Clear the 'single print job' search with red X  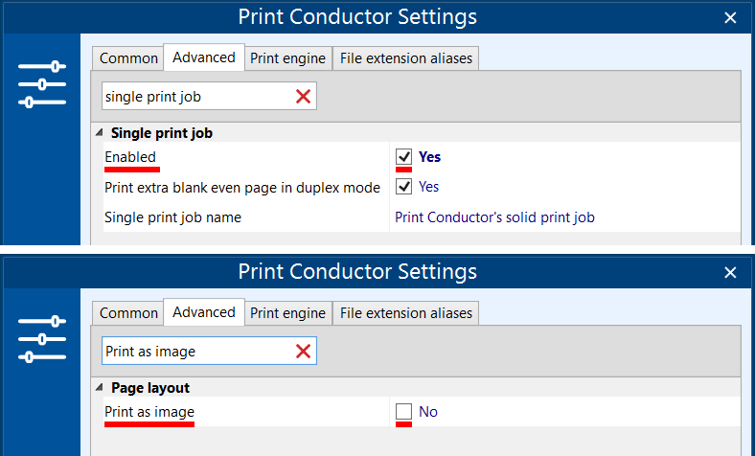click(x=303, y=97)
